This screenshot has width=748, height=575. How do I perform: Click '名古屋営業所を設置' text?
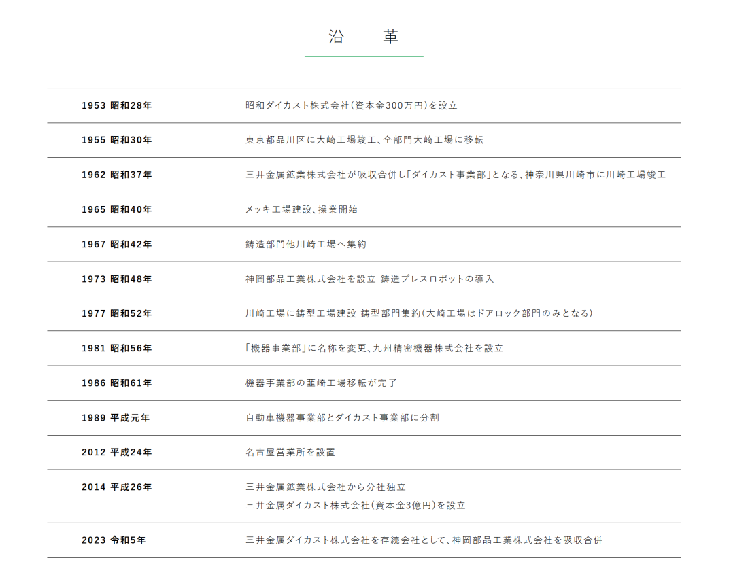pyautogui.click(x=290, y=453)
